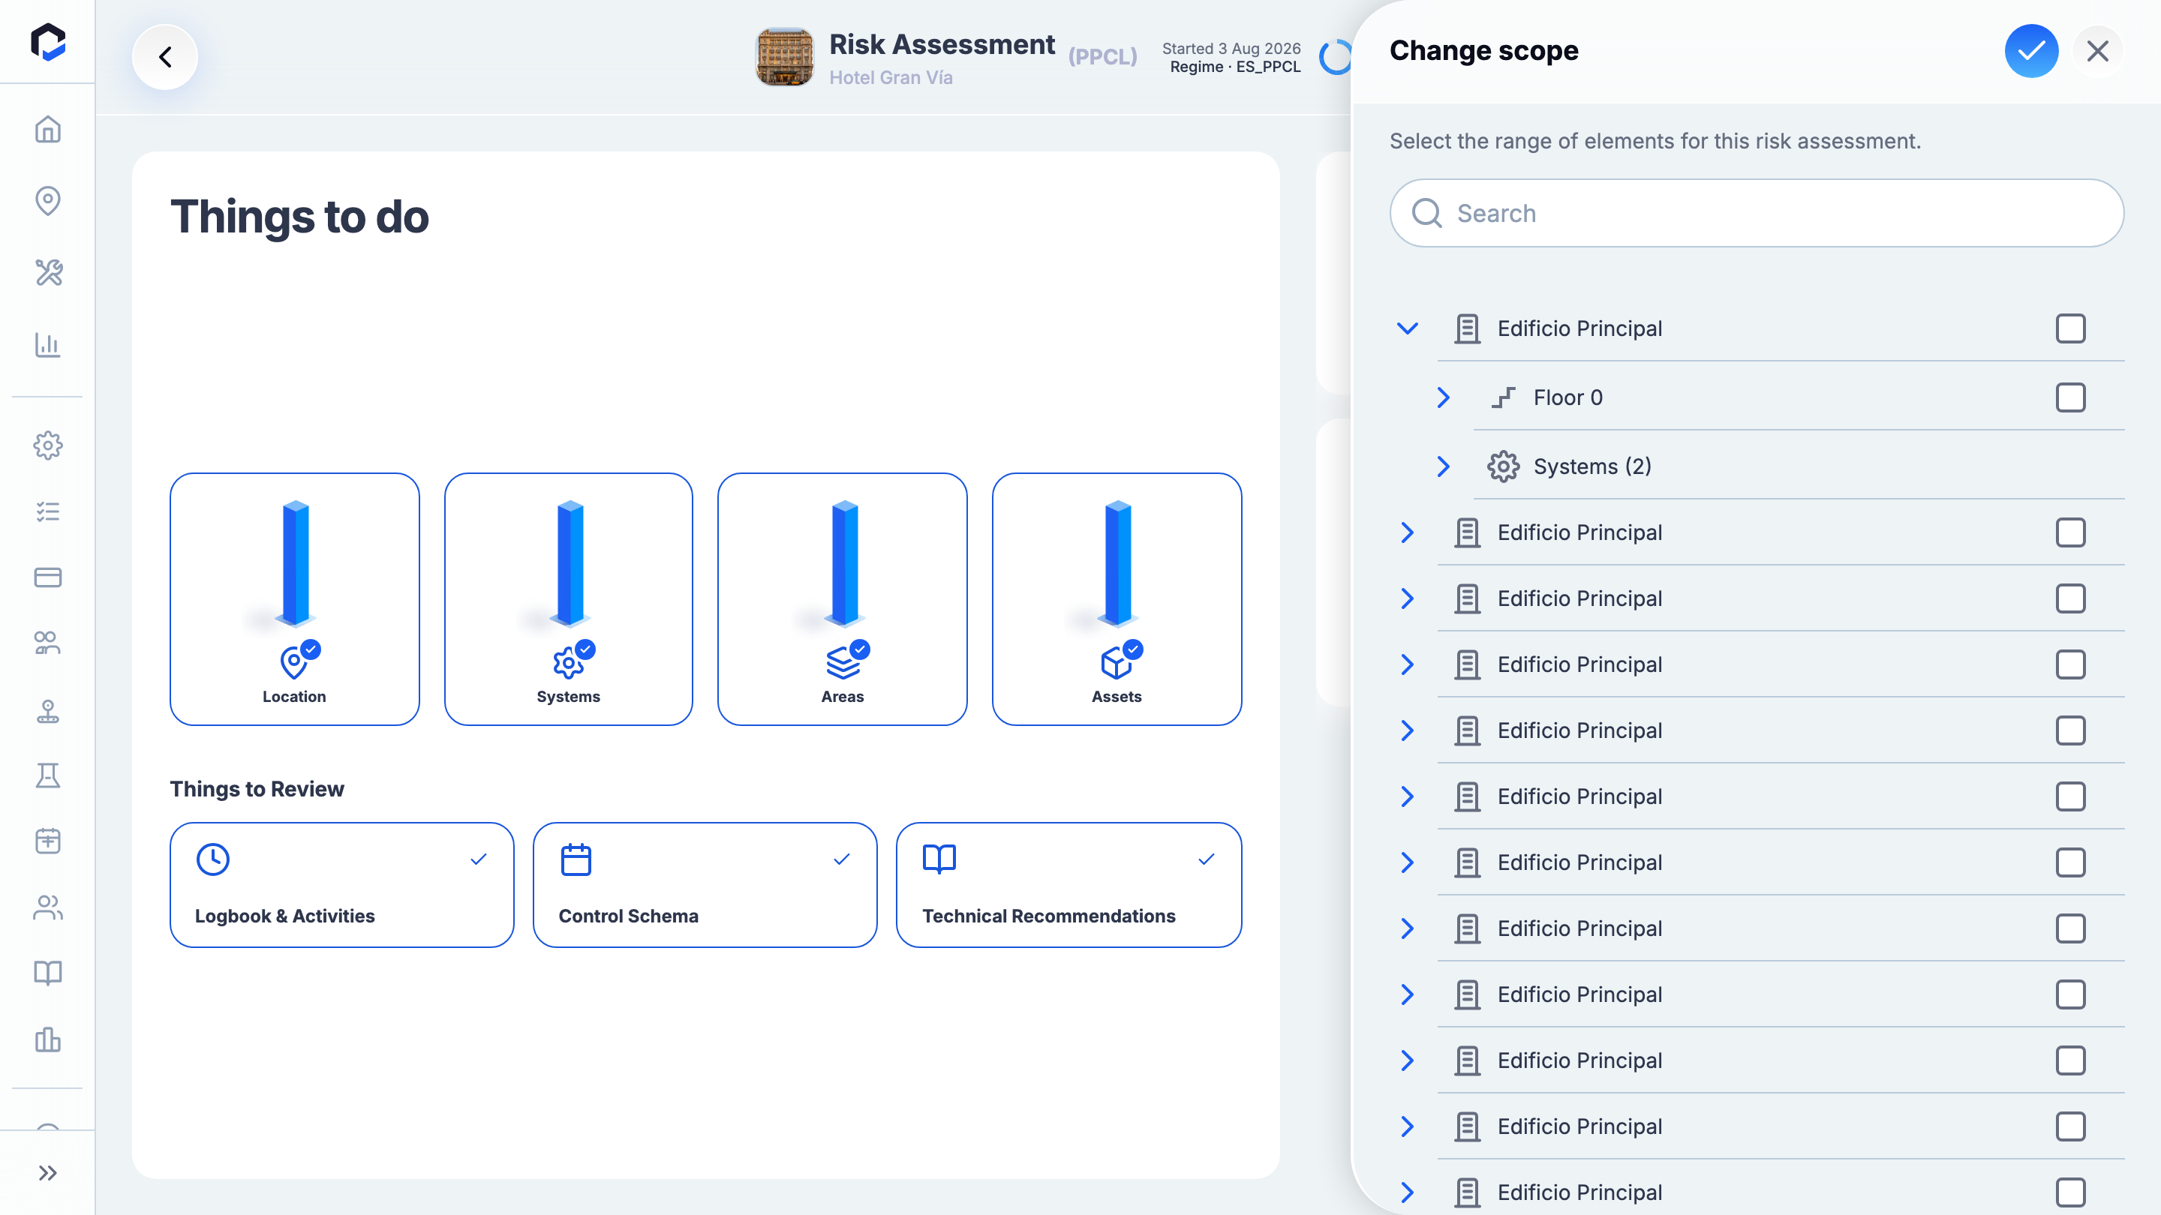The height and width of the screenshot is (1215, 2161).
Task: Go back with the left arrow button
Action: (x=164, y=57)
